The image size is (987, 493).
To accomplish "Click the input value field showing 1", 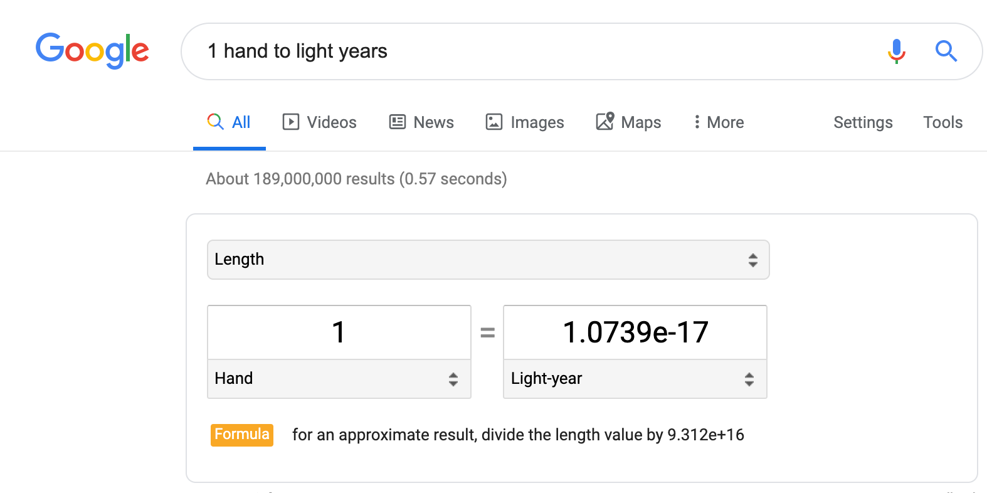I will pos(339,332).
